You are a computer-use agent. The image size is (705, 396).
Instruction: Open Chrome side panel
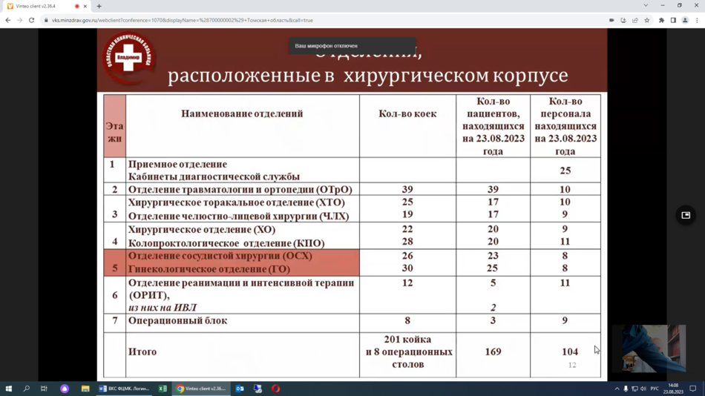click(x=673, y=20)
